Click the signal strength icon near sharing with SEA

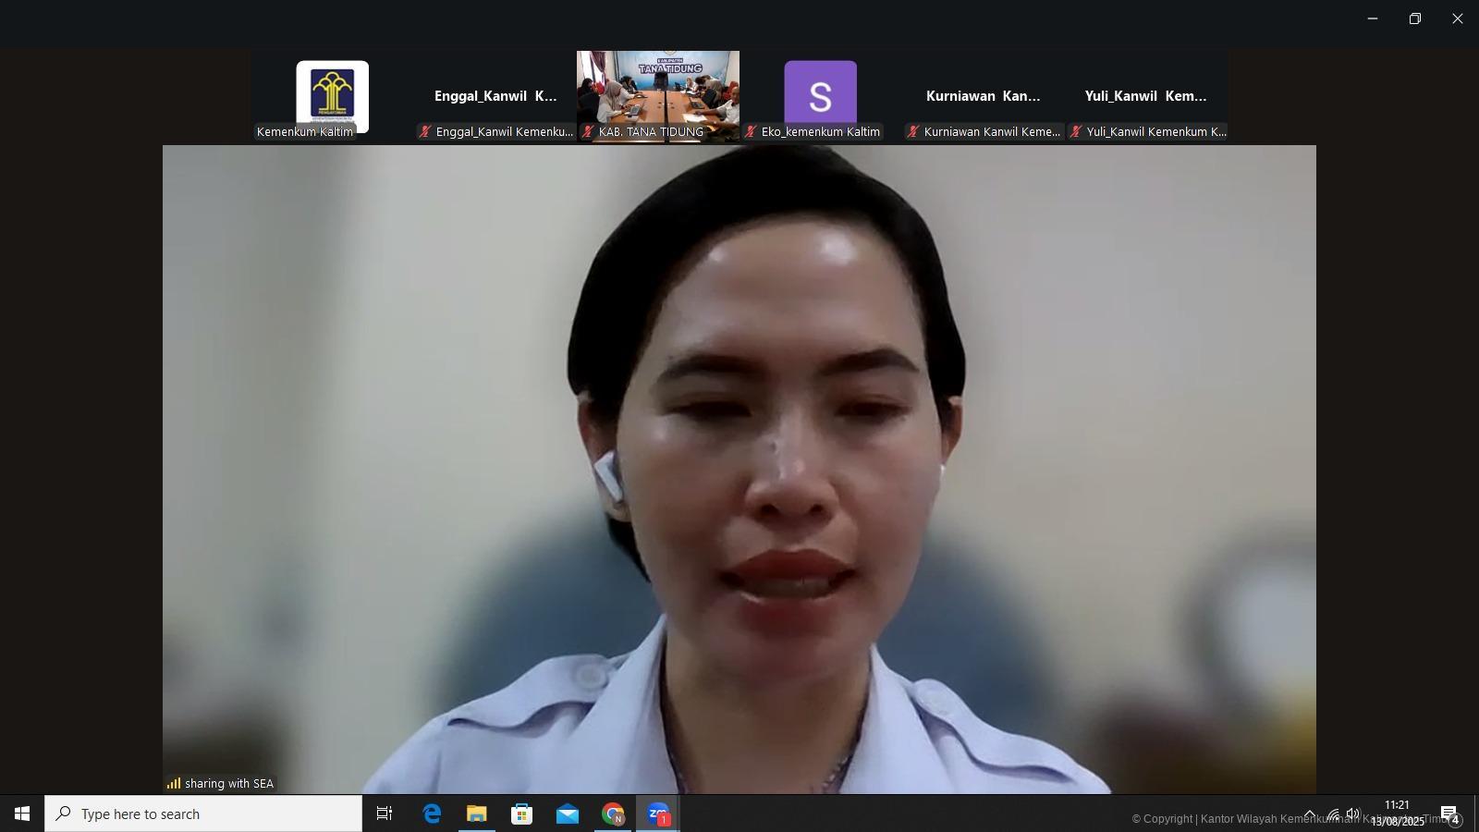coord(174,783)
